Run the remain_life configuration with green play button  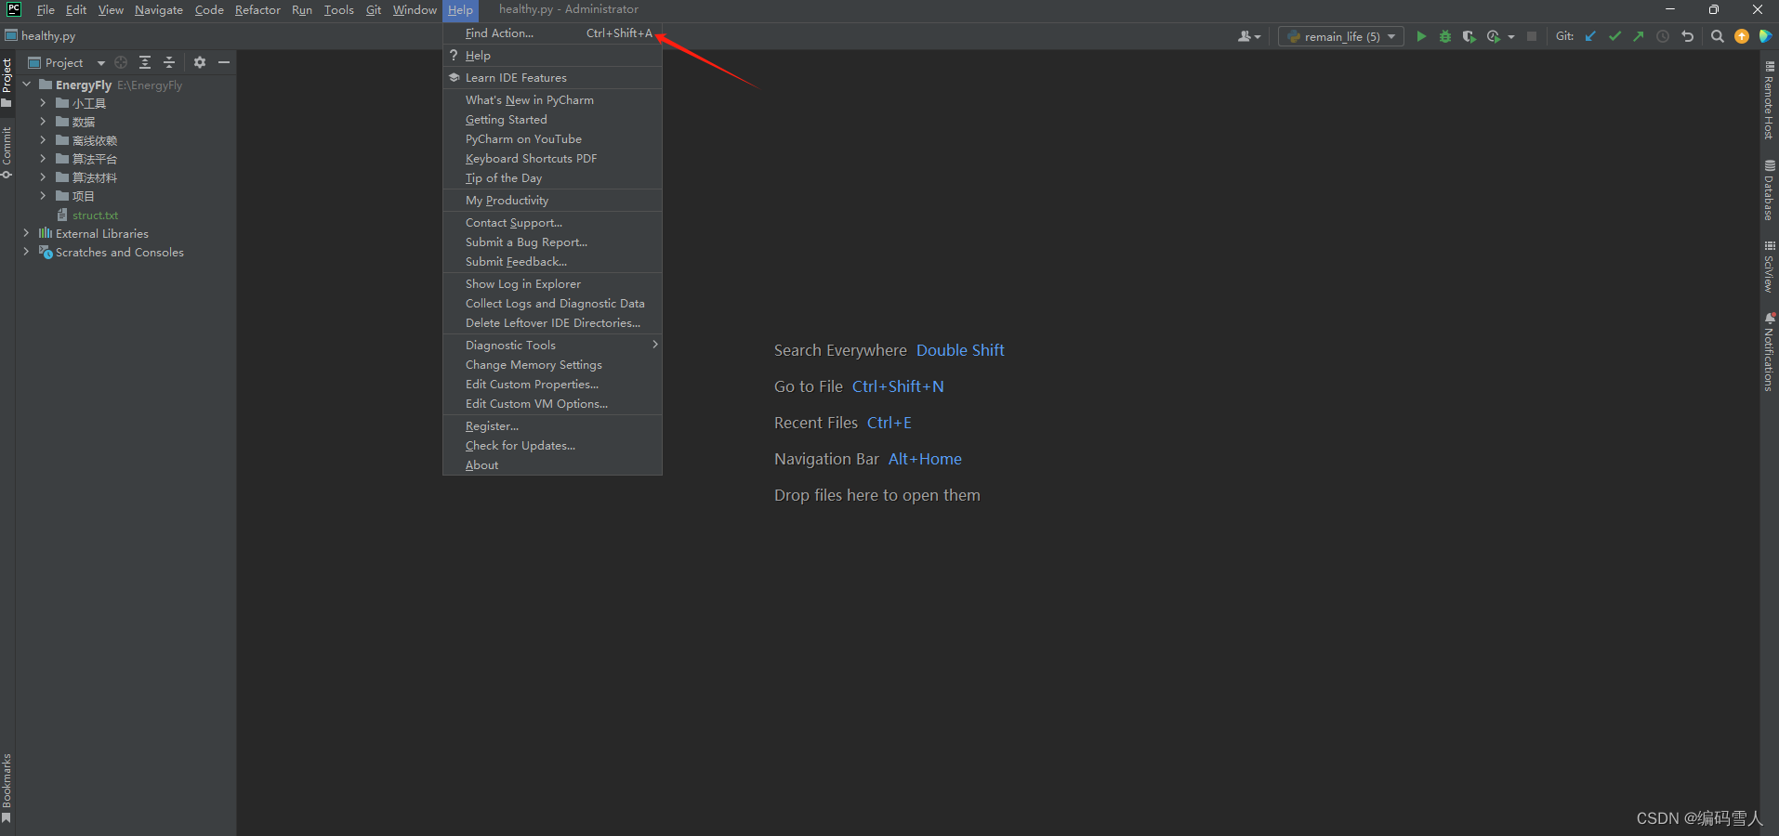pos(1420,36)
